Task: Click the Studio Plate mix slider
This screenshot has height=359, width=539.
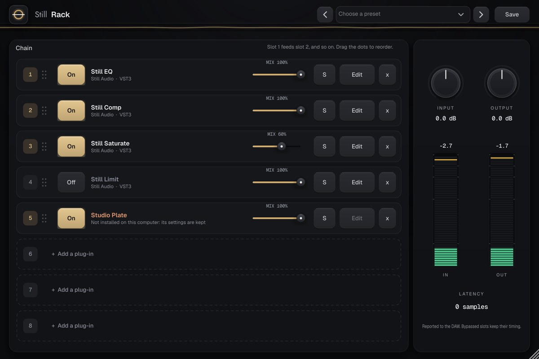Action: pos(278,218)
